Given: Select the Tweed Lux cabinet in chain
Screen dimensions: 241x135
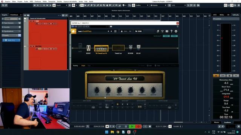Looking at the screenshot, I should point(118,48).
